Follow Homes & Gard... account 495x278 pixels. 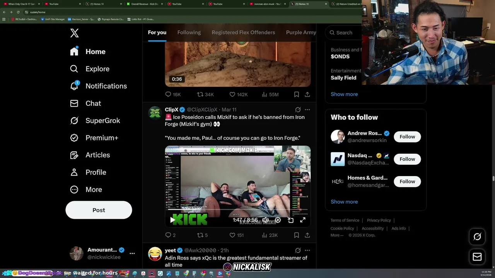tap(407, 181)
